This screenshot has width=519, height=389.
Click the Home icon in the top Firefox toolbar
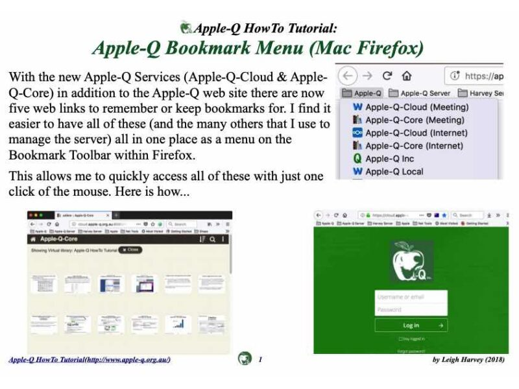pos(407,76)
